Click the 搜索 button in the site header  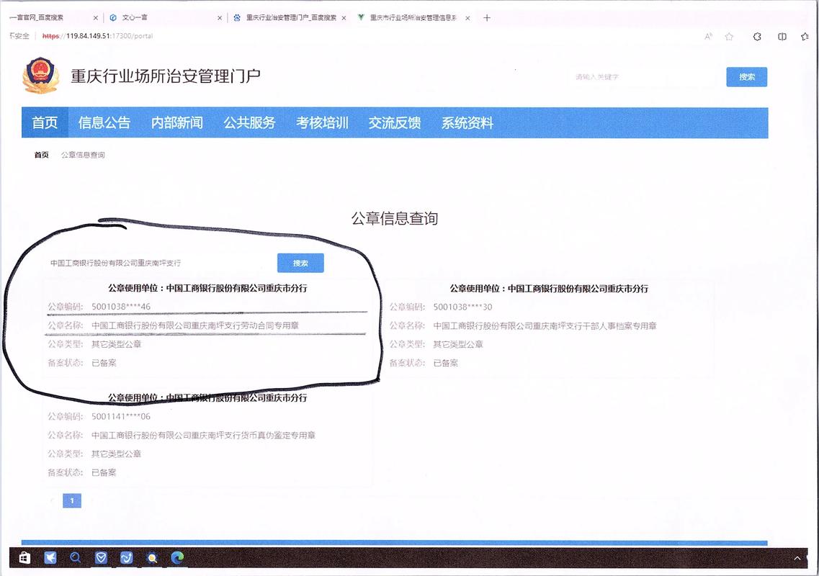click(746, 77)
